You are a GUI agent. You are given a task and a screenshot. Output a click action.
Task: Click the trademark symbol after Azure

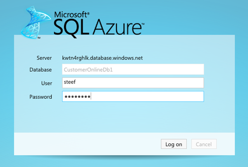coord(143,24)
